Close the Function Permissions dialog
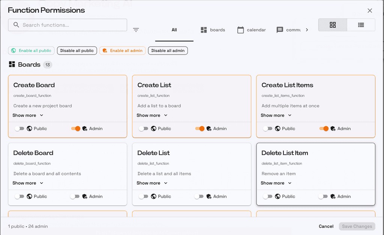384x235 pixels. [x=370, y=10]
